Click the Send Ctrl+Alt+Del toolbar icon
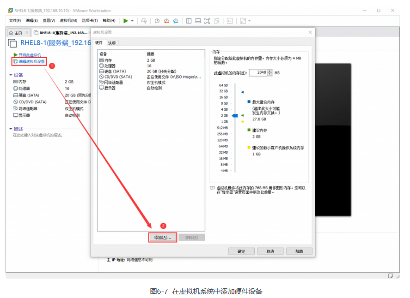This screenshot has height=298, width=410. point(144,21)
